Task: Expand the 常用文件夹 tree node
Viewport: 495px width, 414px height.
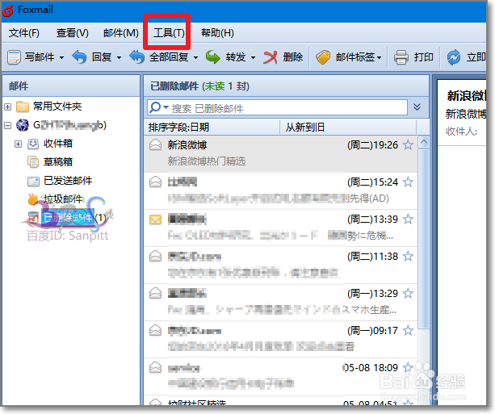Action: pyautogui.click(x=8, y=107)
